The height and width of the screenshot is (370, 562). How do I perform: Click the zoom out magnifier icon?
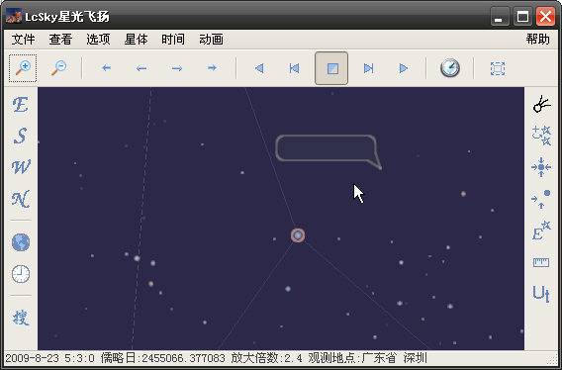58,68
